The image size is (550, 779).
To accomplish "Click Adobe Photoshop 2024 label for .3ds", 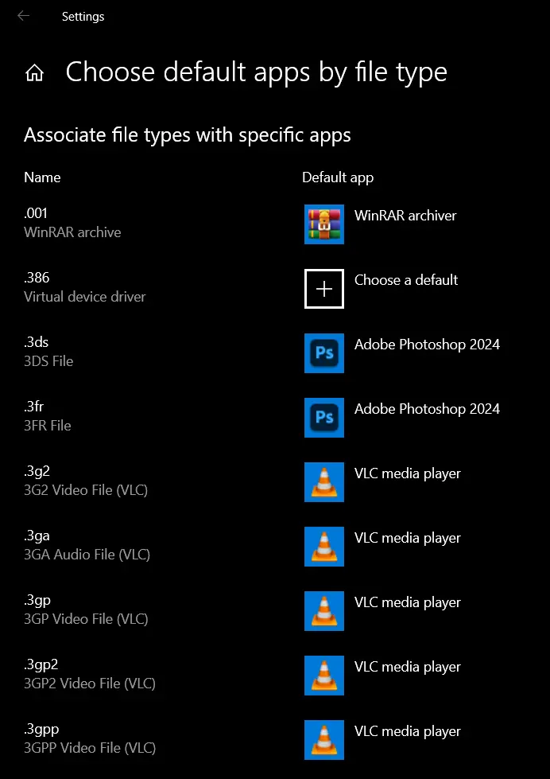I will coord(427,345).
